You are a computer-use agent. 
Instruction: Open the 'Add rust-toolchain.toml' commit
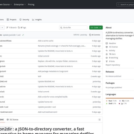47,112
